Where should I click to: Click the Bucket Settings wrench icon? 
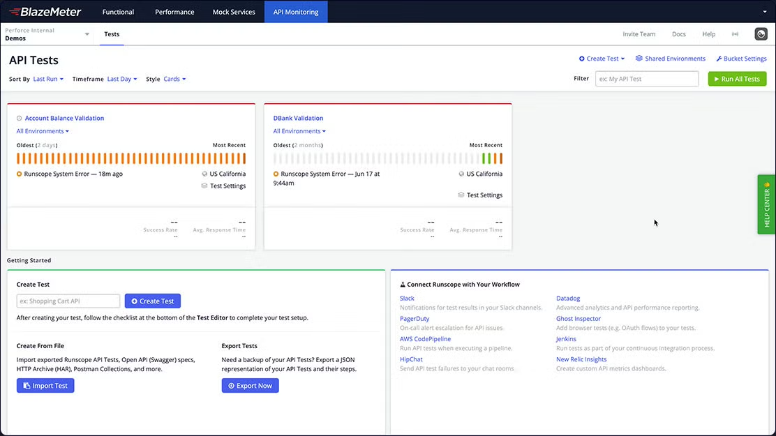[x=719, y=59]
